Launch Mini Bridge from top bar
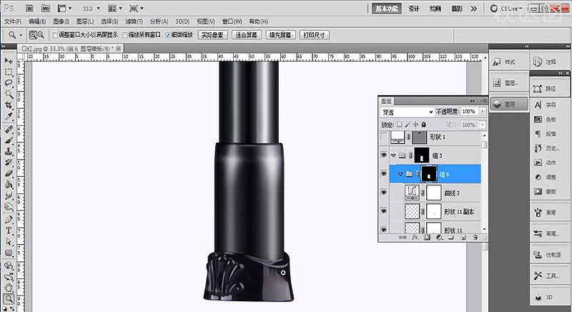 pyautogui.click(x=46, y=8)
